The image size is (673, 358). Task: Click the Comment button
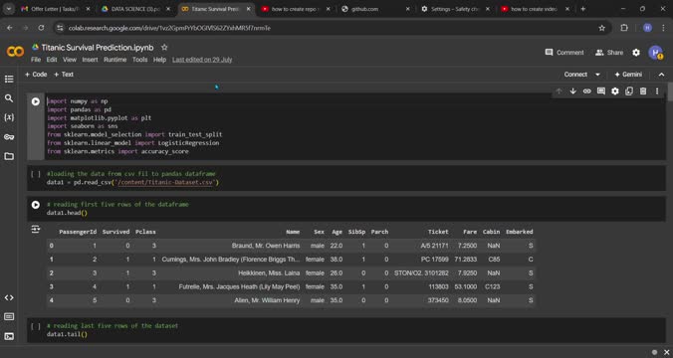pyautogui.click(x=564, y=53)
